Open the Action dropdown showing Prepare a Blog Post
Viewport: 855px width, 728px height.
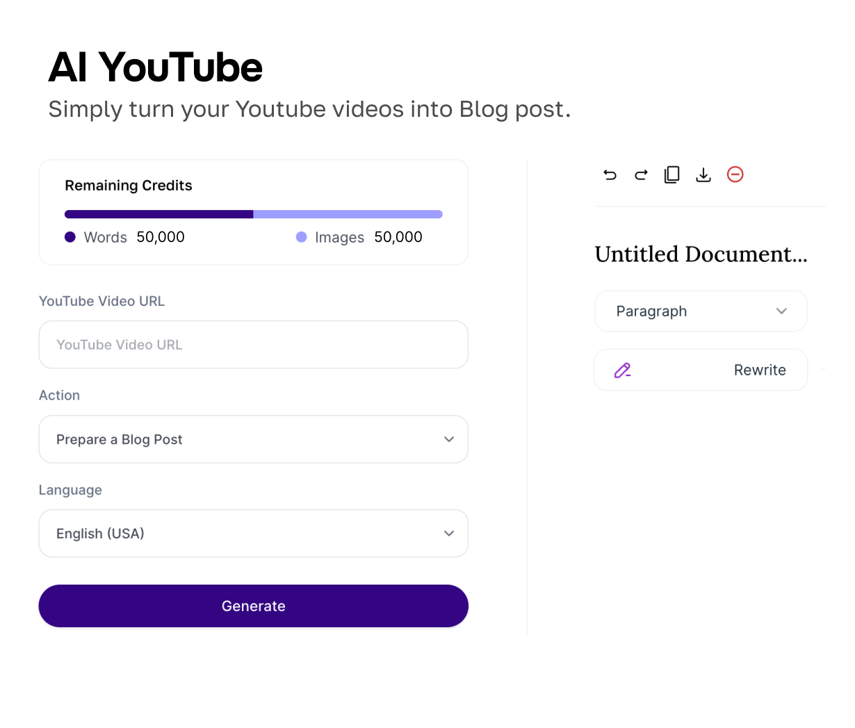click(254, 439)
